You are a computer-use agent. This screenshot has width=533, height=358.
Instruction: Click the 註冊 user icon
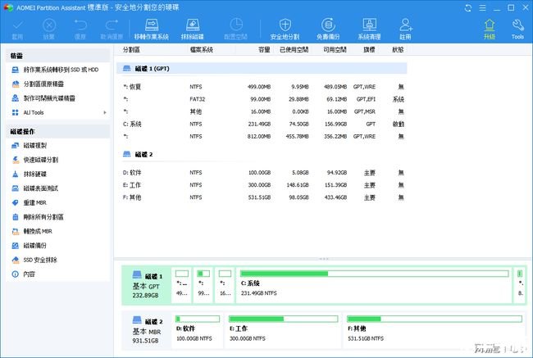pos(405,29)
